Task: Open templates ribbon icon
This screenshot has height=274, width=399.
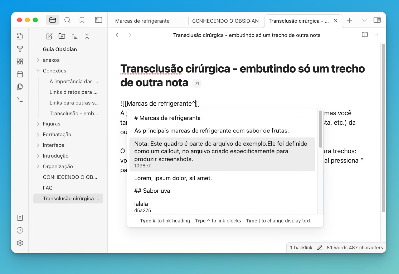Action: pyautogui.click(x=20, y=87)
